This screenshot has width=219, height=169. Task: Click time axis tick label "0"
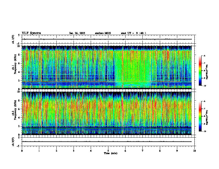click(22, 151)
